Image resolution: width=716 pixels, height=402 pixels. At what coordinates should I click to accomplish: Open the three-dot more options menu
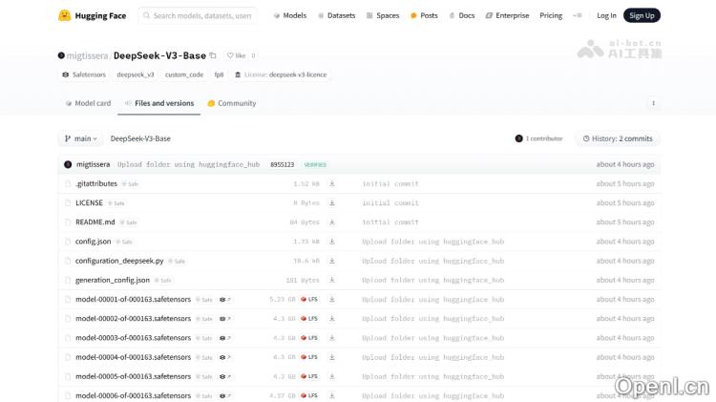[x=653, y=103]
